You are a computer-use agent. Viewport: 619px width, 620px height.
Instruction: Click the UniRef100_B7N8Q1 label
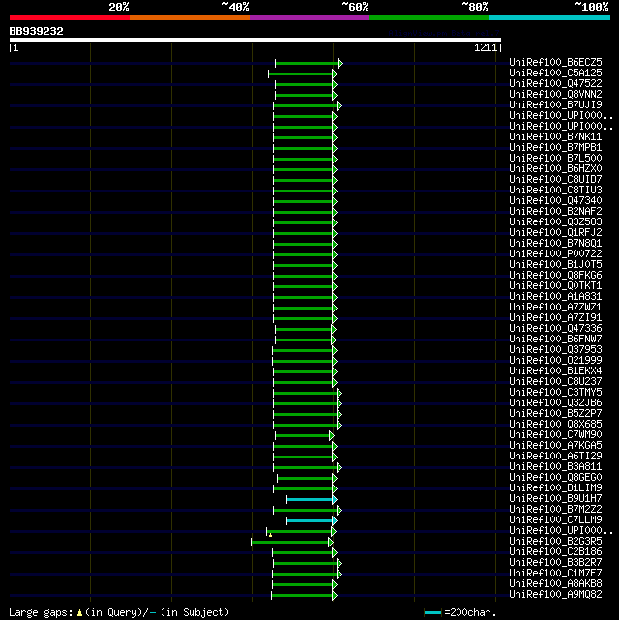tap(555, 243)
